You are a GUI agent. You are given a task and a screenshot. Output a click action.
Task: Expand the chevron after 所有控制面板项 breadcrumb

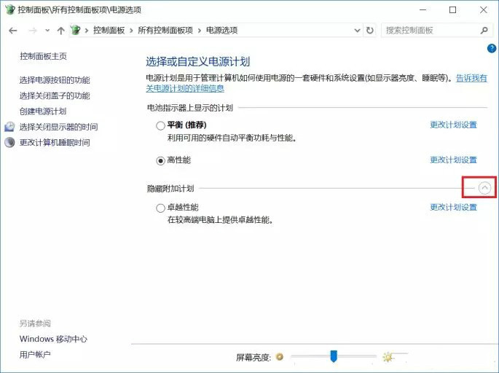tap(200, 31)
